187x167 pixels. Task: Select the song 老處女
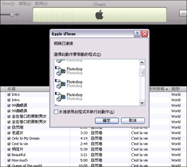click(x=17, y=133)
